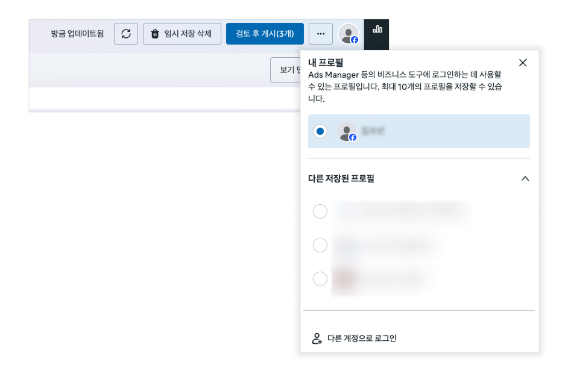Select the first saved profile radio button
The height and width of the screenshot is (374, 568).
[x=320, y=211]
